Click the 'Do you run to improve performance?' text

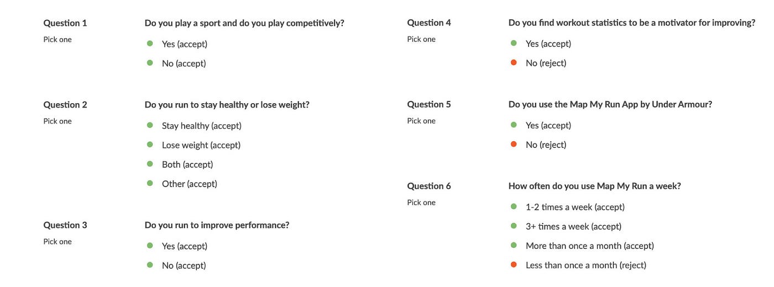(217, 225)
